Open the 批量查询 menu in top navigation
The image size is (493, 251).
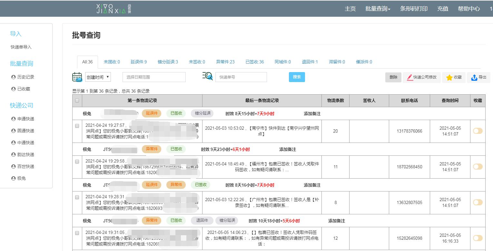(378, 9)
